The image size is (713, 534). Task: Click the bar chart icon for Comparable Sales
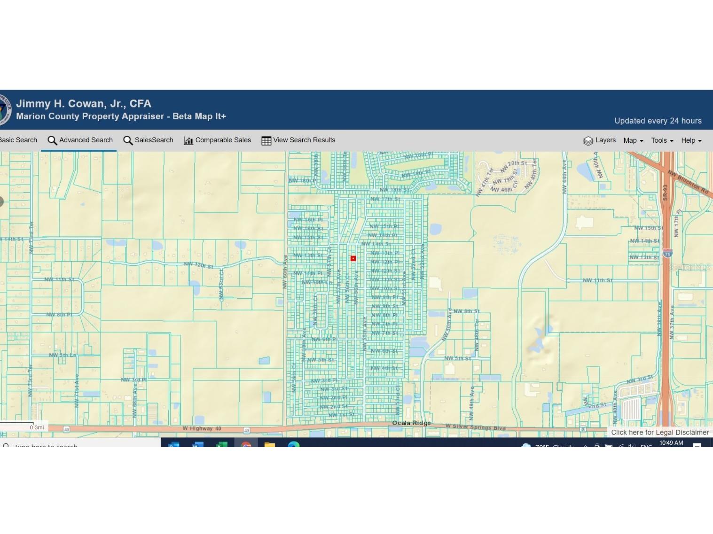[x=188, y=140]
